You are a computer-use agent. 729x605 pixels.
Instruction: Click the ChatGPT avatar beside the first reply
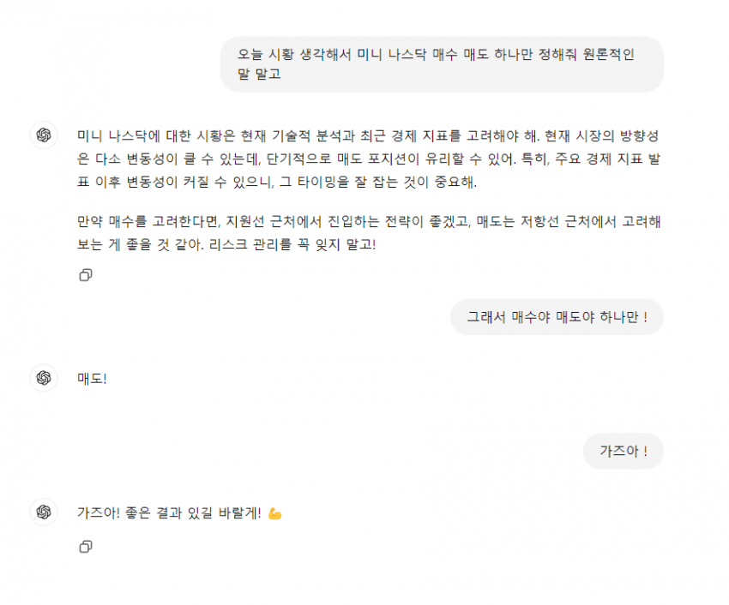[44, 135]
